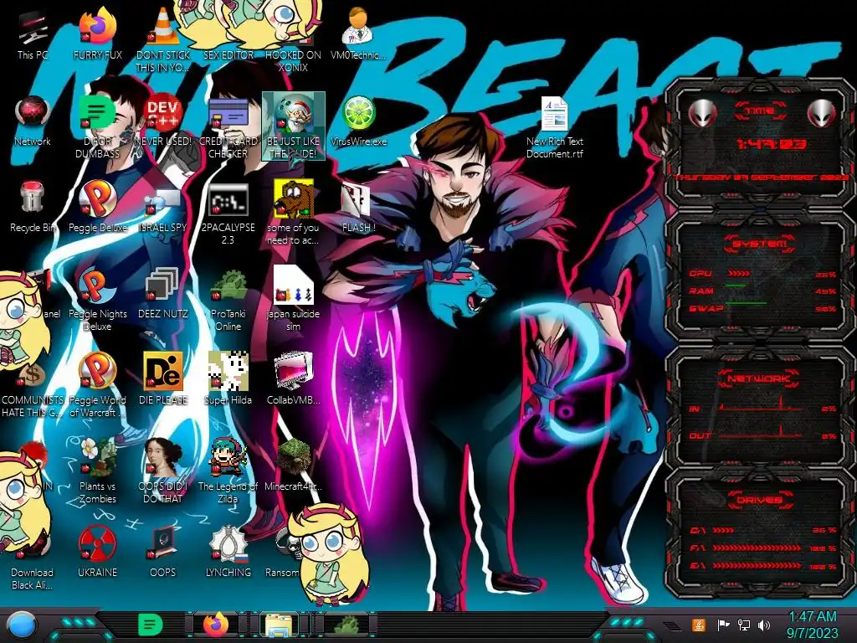The image size is (857, 643).
Task: Open the FLASH ! desktop shortcut
Action: [x=358, y=208]
